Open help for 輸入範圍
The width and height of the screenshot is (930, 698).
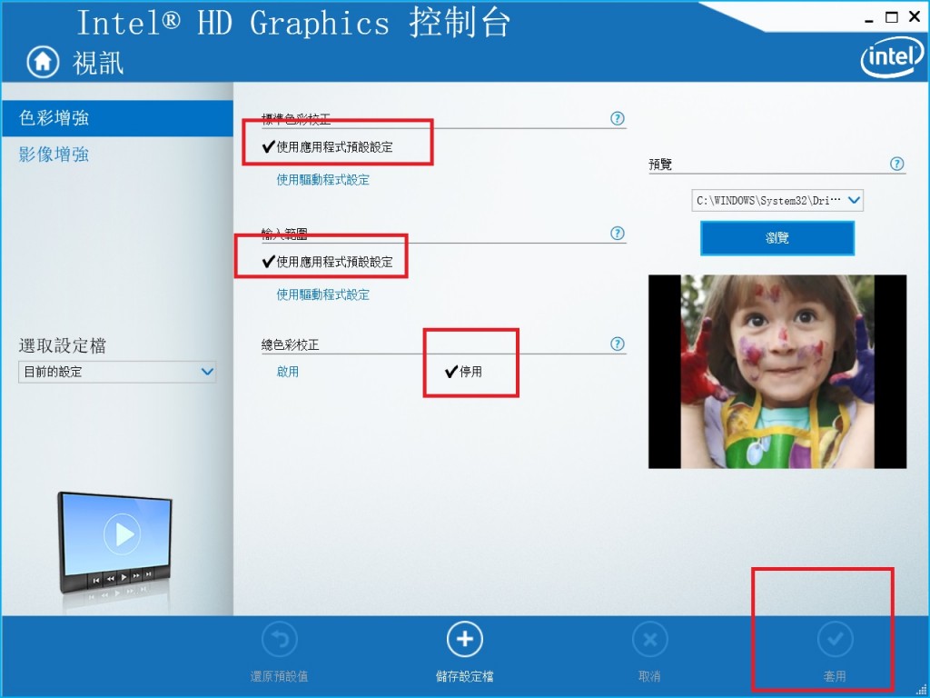click(x=617, y=234)
